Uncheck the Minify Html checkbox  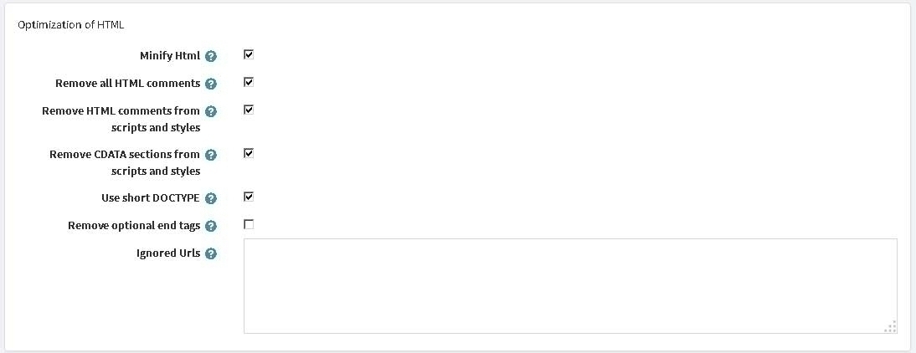click(x=249, y=55)
